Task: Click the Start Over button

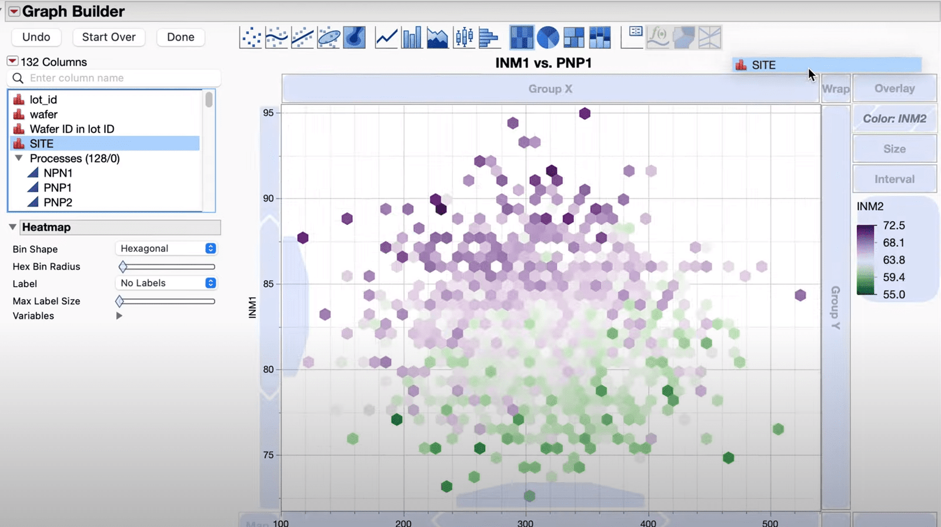Action: click(109, 37)
